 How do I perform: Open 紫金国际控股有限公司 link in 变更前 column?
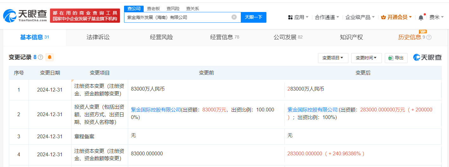(156, 110)
